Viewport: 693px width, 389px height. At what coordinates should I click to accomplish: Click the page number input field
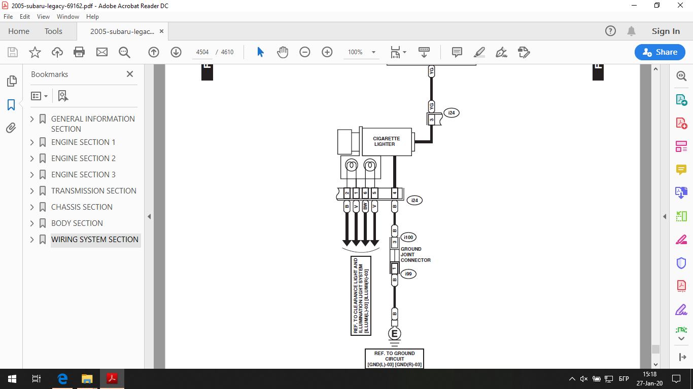click(202, 52)
